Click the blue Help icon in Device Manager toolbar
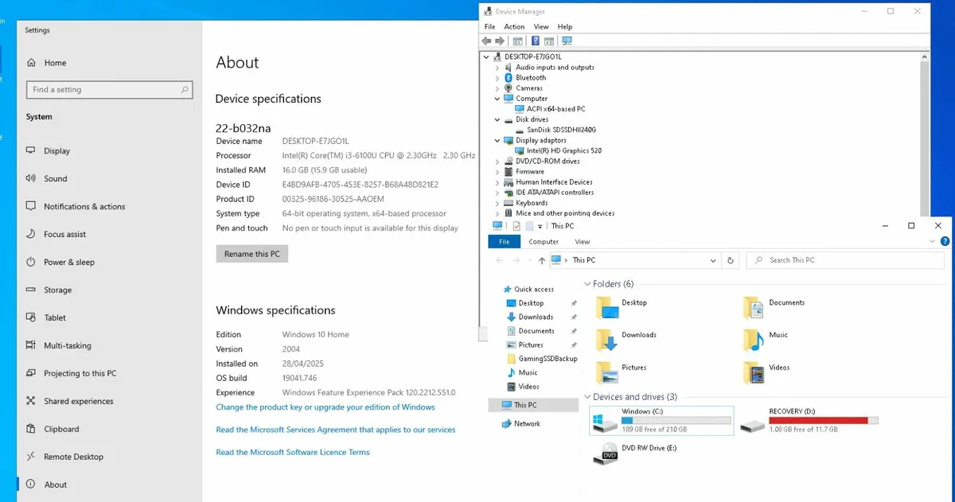This screenshot has width=955, height=502. point(536,41)
